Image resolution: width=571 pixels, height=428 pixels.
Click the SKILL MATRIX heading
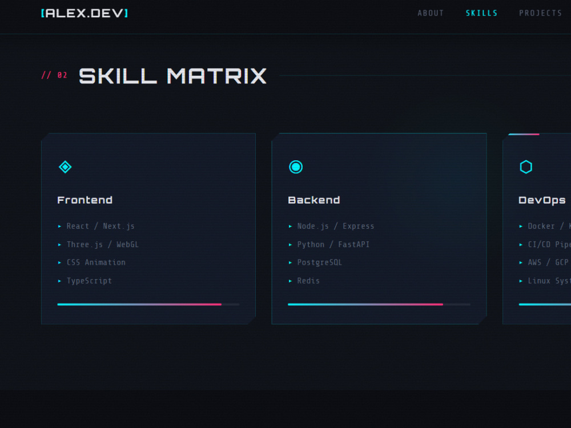[172, 76]
